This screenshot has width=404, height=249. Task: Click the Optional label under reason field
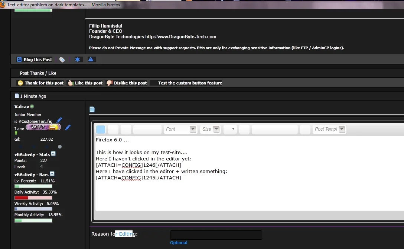tap(179, 243)
